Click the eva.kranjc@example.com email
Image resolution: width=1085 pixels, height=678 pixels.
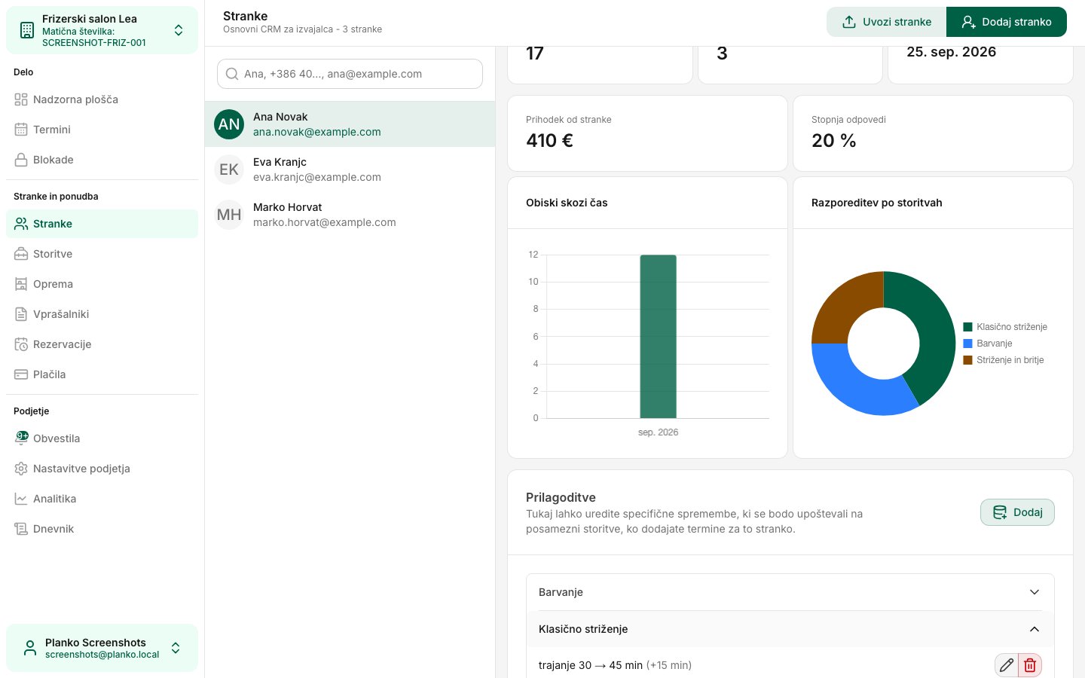tap(317, 177)
